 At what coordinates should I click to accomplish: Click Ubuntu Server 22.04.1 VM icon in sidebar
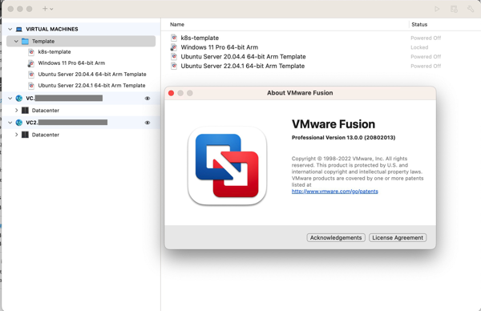click(x=31, y=86)
